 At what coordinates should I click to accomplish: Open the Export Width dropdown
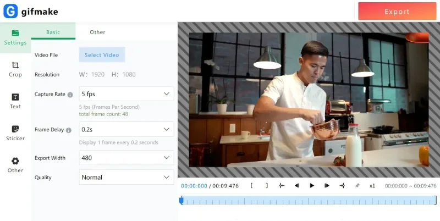coord(127,158)
